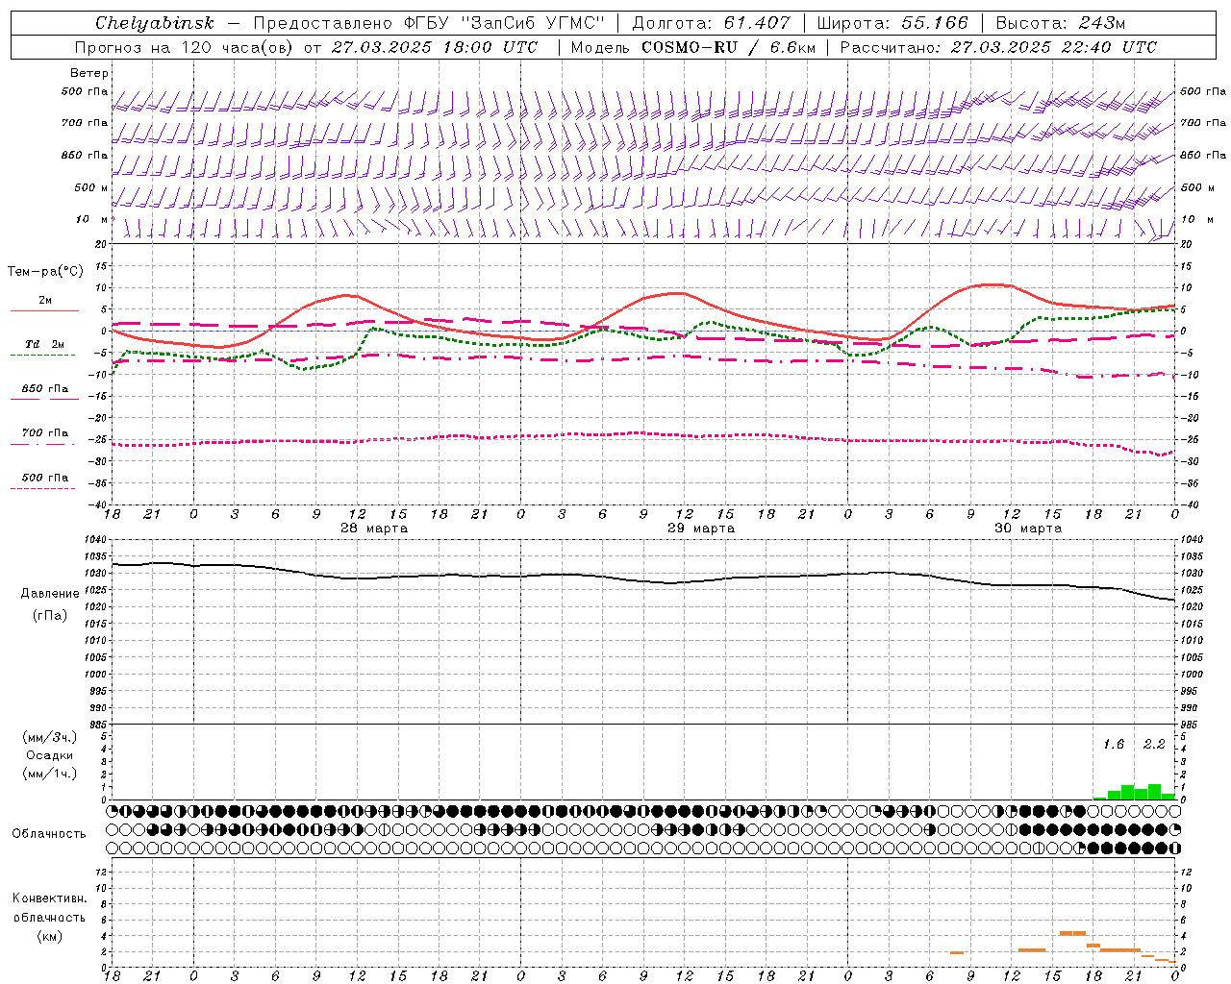The width and height of the screenshot is (1231, 984).
Task: Click the tallest green precipitation bar
Action: coord(1154,792)
